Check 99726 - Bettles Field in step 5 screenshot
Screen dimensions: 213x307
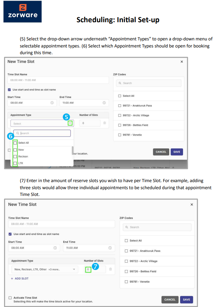click(x=119, y=125)
